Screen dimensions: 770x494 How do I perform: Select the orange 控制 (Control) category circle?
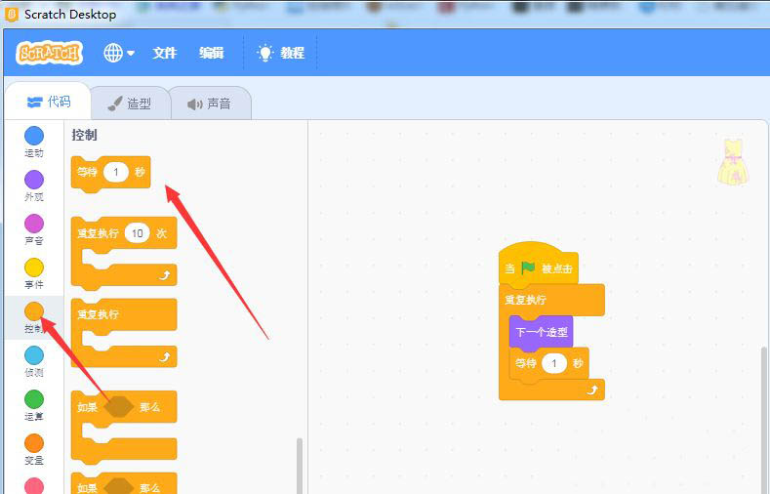pyautogui.click(x=34, y=311)
